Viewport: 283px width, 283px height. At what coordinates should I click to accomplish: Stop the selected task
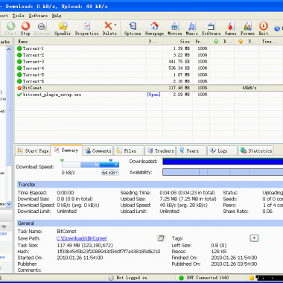(x=25, y=28)
